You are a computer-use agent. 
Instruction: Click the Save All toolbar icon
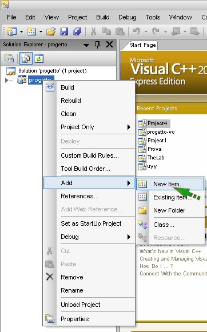77,32
